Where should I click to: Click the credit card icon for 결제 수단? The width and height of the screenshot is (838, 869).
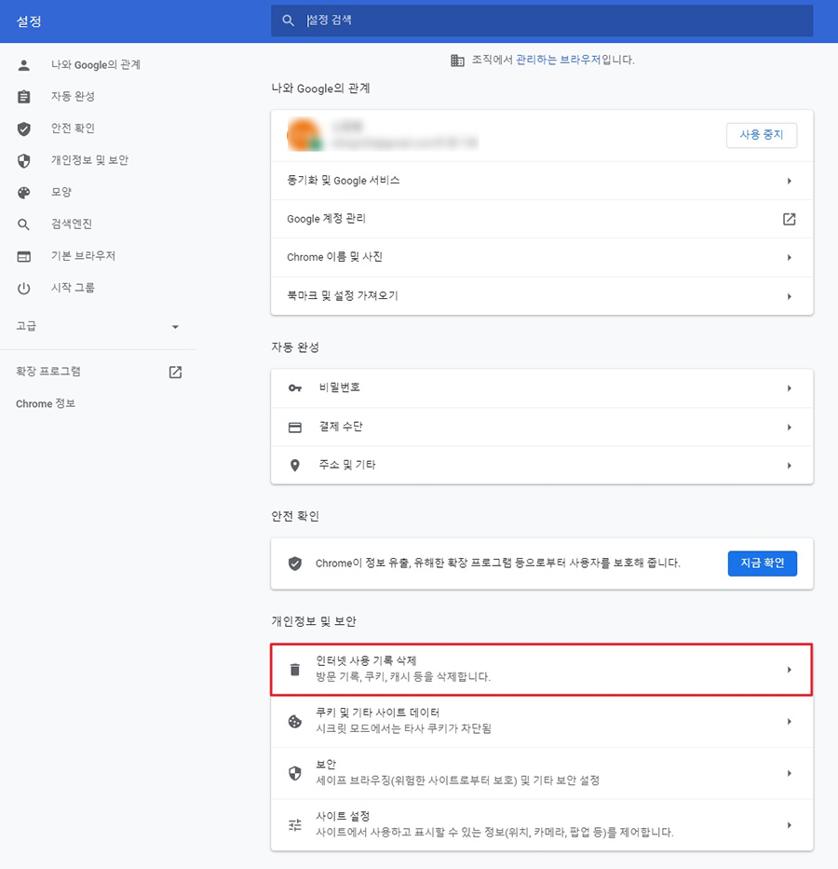(294, 428)
